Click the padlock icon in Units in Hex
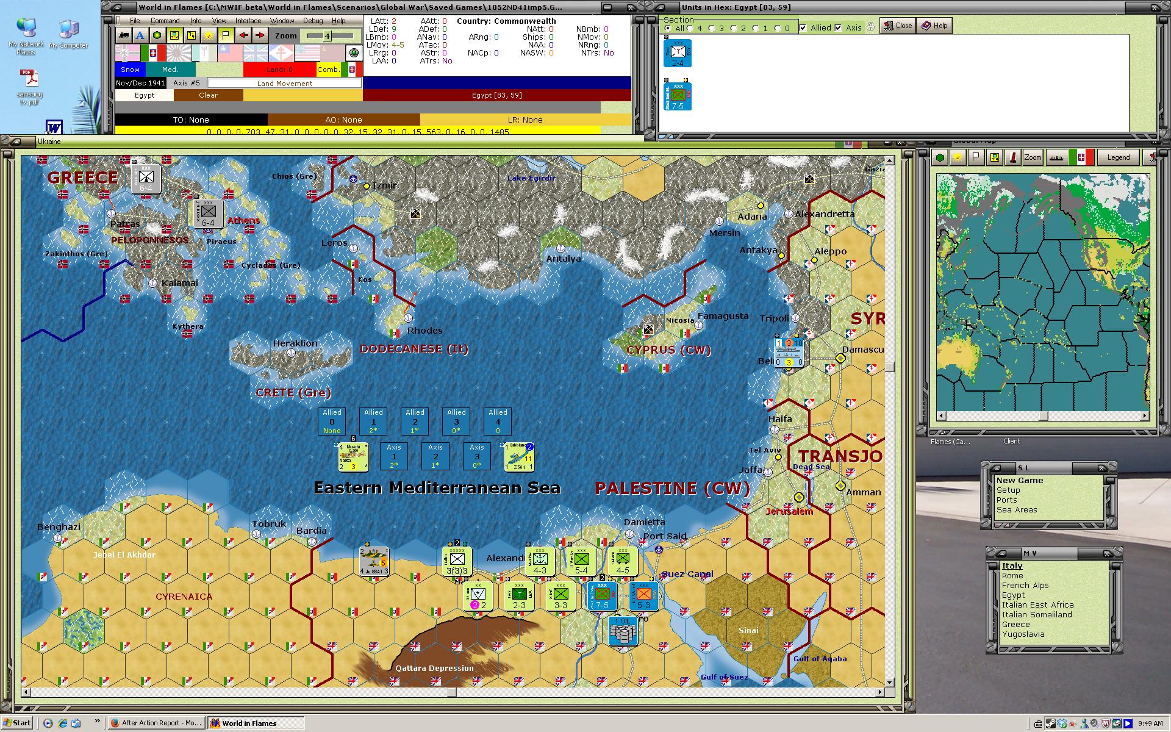 pyautogui.click(x=870, y=26)
